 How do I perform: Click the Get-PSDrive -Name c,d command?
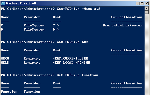[x=78, y=9]
